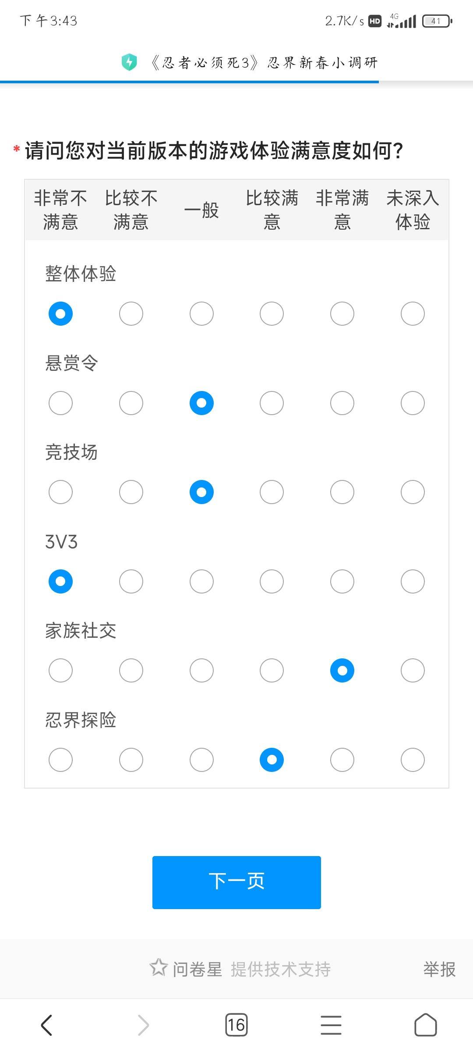The width and height of the screenshot is (473, 1052).
Task: Open the 问卷星 提供技术支持 link
Action: 252,969
